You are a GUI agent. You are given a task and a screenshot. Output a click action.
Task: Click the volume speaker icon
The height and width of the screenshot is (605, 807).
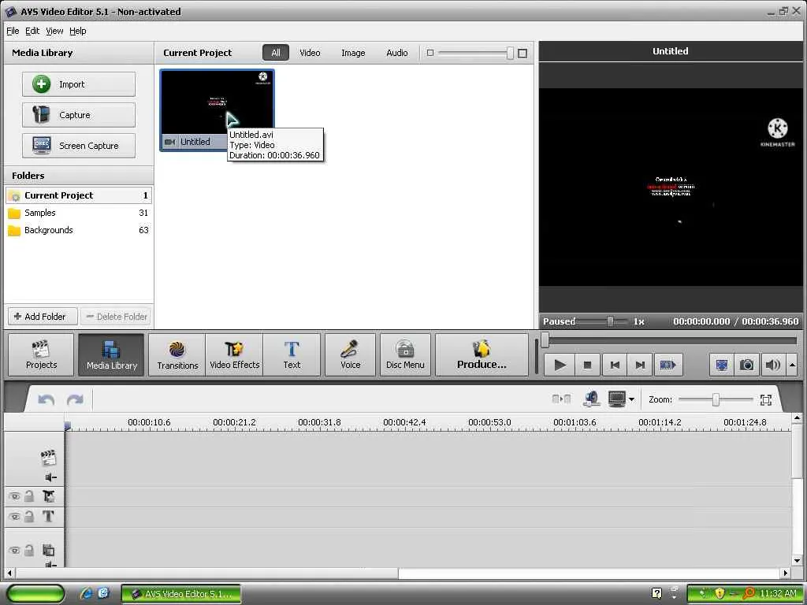[x=772, y=366]
